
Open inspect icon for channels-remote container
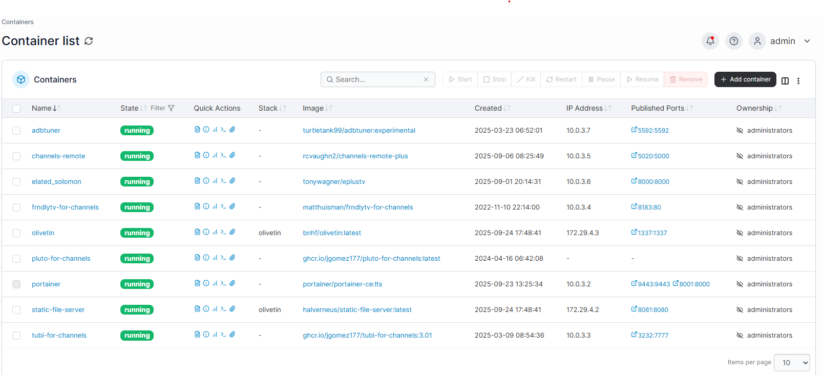pyautogui.click(x=206, y=155)
